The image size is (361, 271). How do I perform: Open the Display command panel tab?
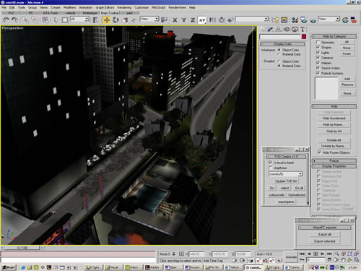point(295,29)
